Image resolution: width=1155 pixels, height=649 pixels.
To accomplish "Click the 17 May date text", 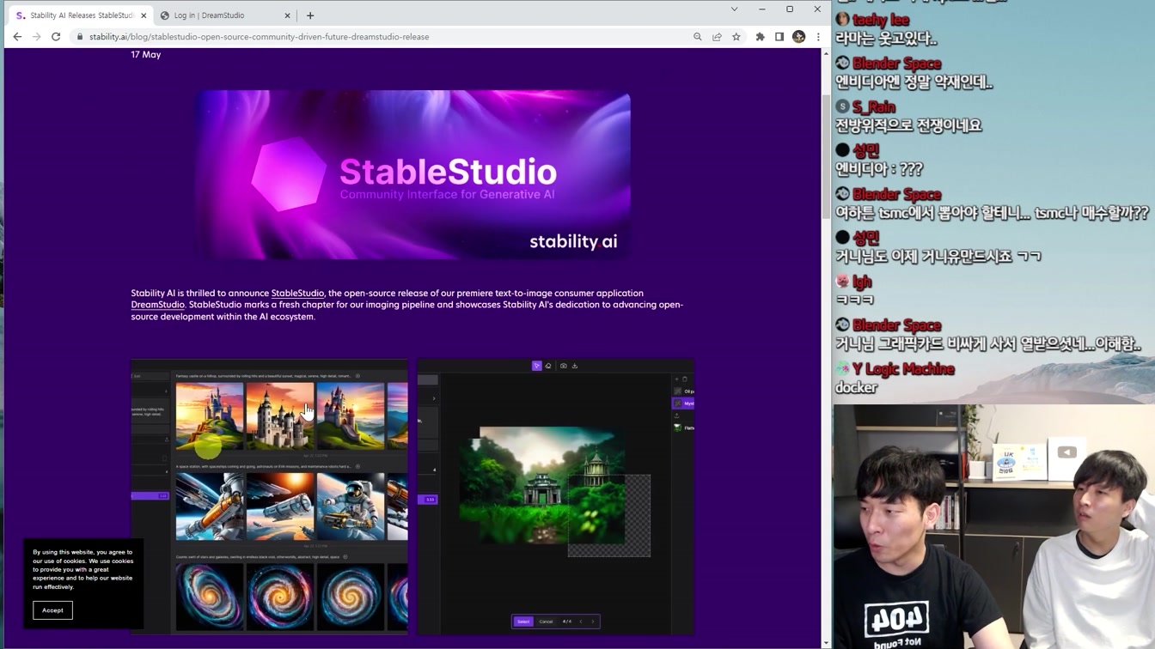I will (146, 55).
